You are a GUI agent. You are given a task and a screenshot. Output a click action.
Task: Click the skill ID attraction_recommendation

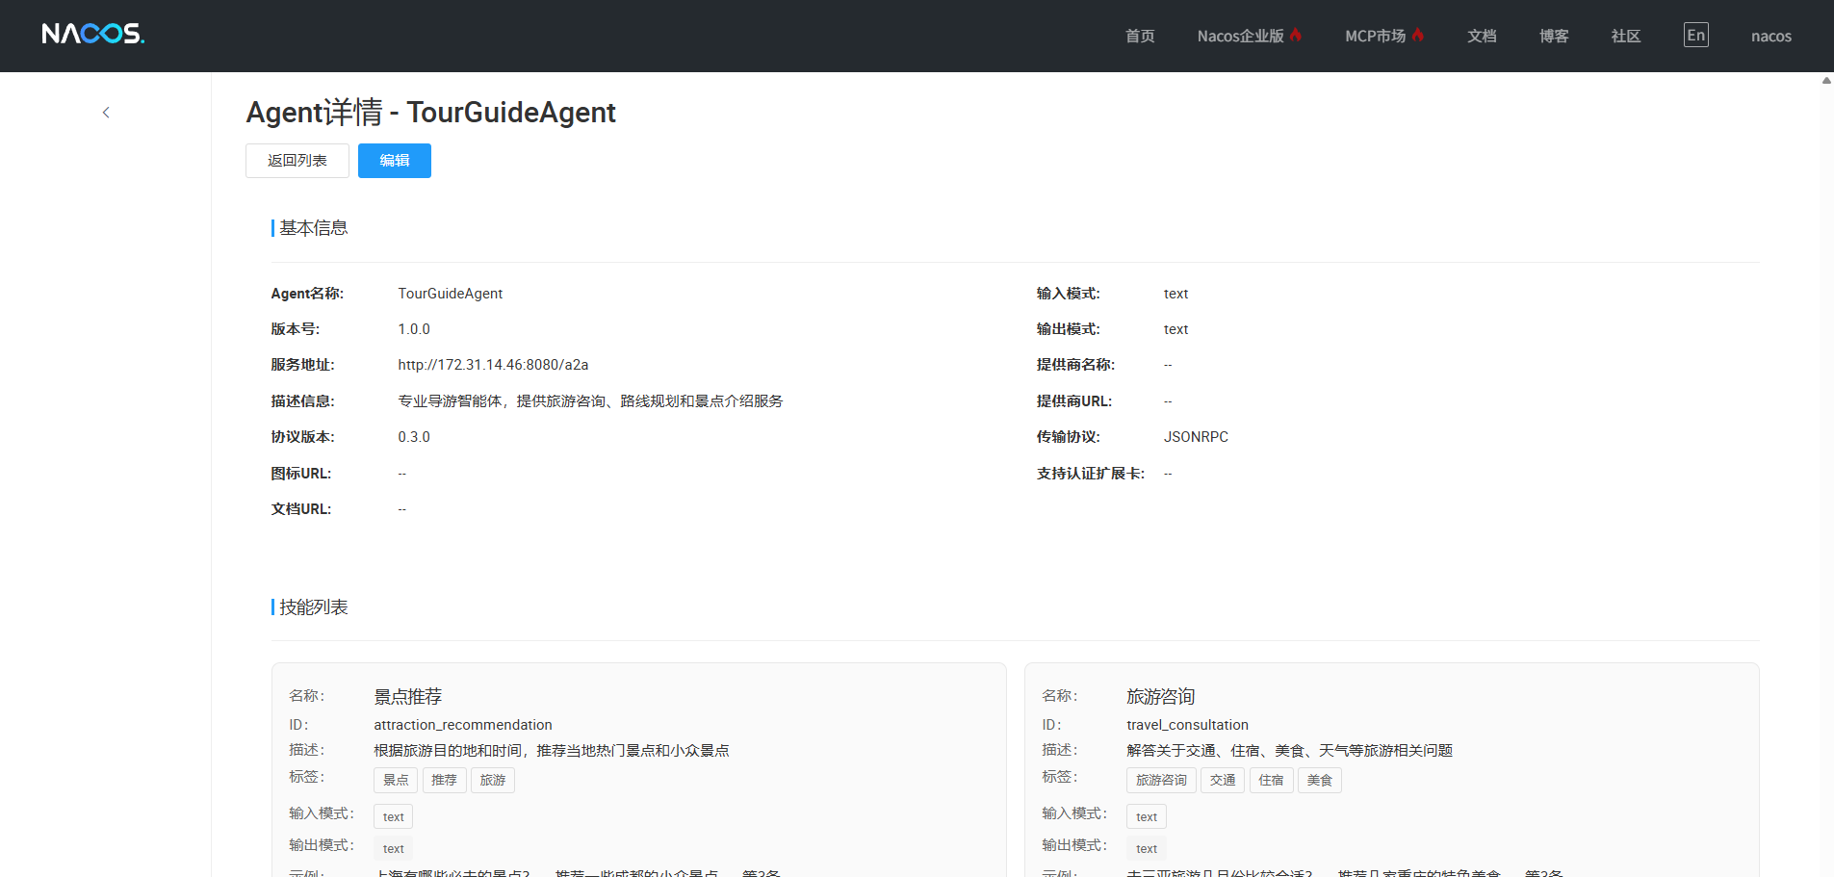tap(463, 725)
